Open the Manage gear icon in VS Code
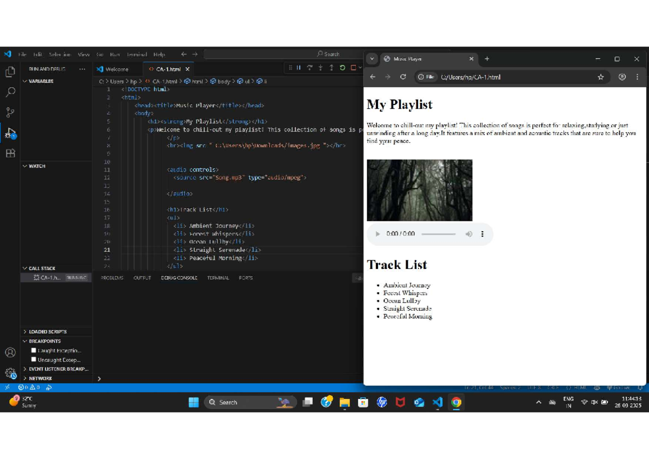The height and width of the screenshot is (459, 649). pyautogui.click(x=10, y=373)
